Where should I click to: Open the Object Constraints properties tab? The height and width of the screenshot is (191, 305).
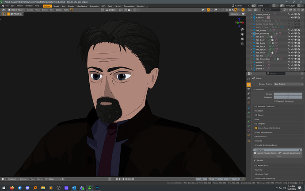pos(248,126)
